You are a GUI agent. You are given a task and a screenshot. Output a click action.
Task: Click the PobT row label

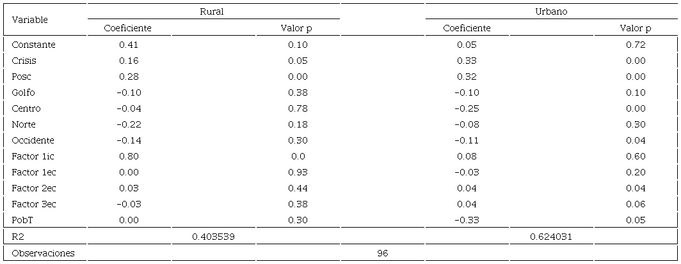pyautogui.click(x=22, y=220)
